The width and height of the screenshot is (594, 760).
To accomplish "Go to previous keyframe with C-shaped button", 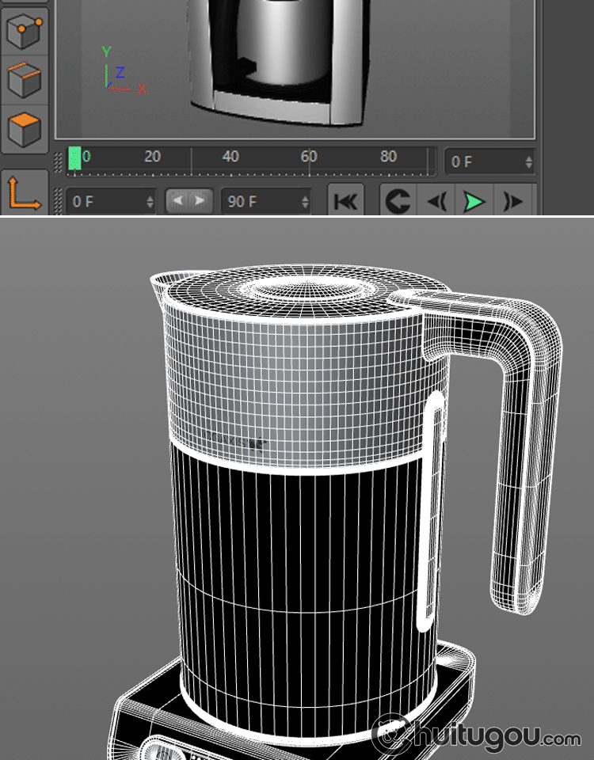I will (398, 202).
